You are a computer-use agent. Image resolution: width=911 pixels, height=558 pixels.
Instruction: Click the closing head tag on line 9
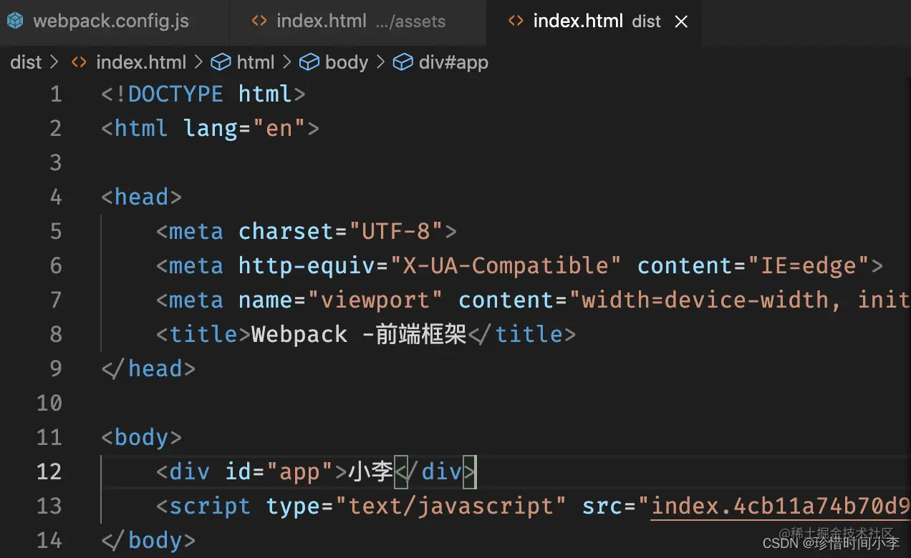[148, 369]
